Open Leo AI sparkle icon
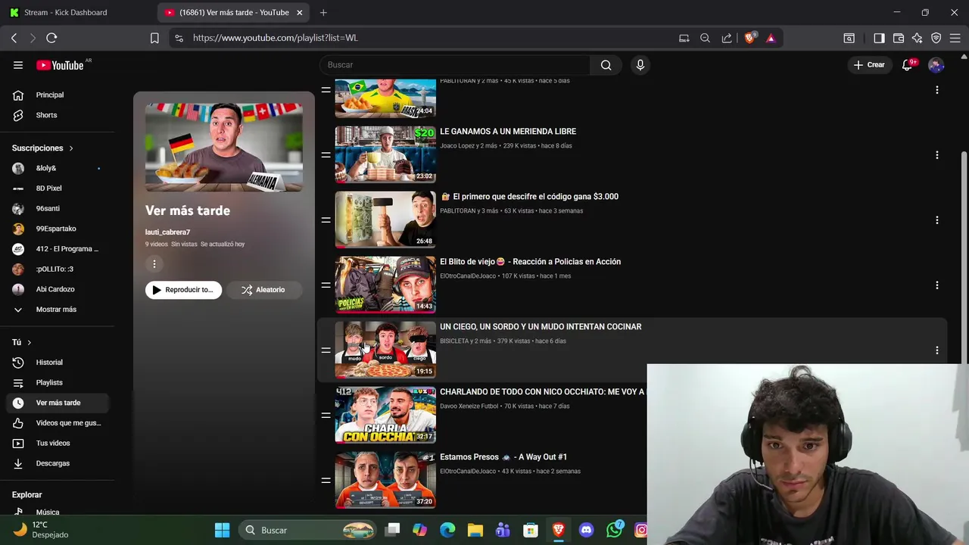The height and width of the screenshot is (545, 969). click(918, 38)
